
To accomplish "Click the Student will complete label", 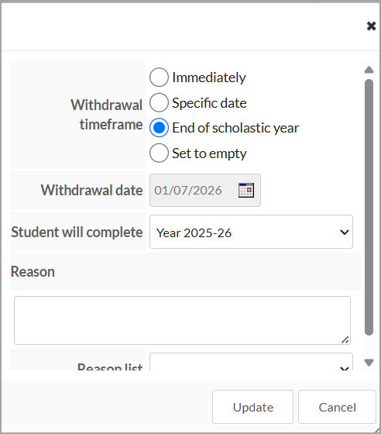I will [77, 232].
